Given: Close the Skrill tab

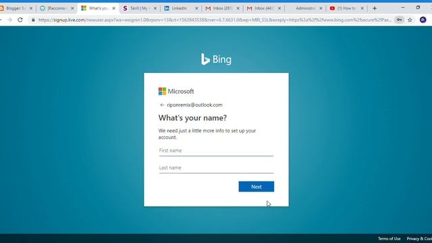Looking at the screenshot, I should [155, 8].
